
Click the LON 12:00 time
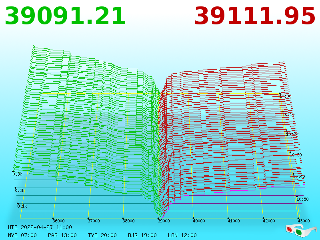(182, 235)
